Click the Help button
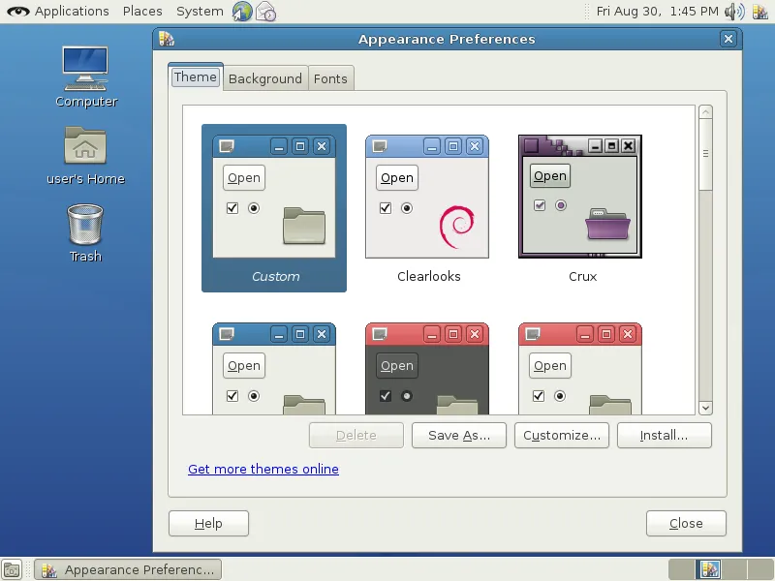 pyautogui.click(x=208, y=523)
